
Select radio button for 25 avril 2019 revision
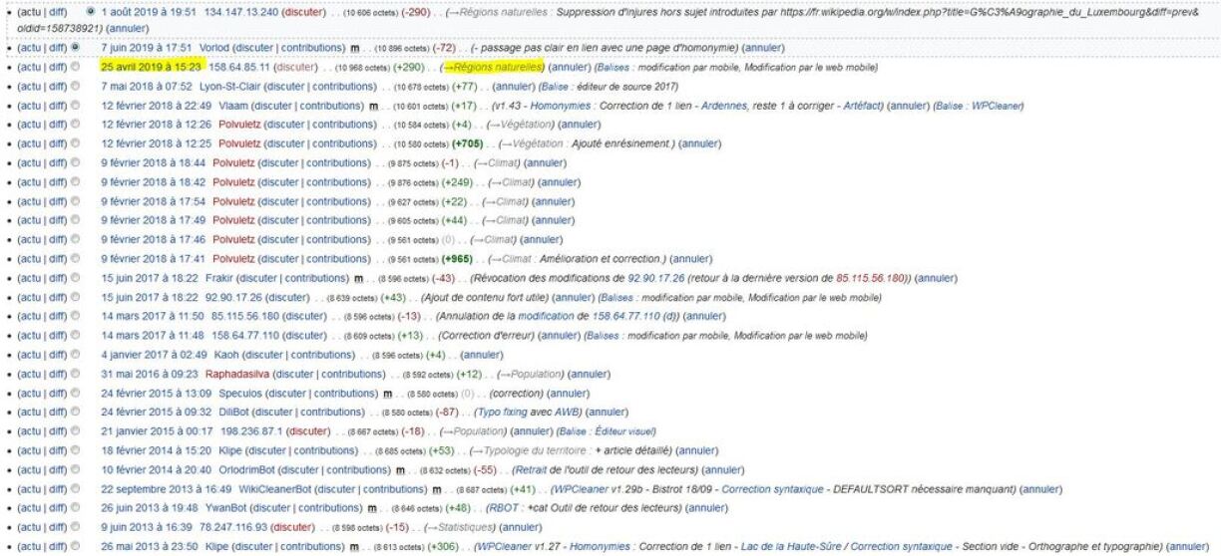(75, 67)
